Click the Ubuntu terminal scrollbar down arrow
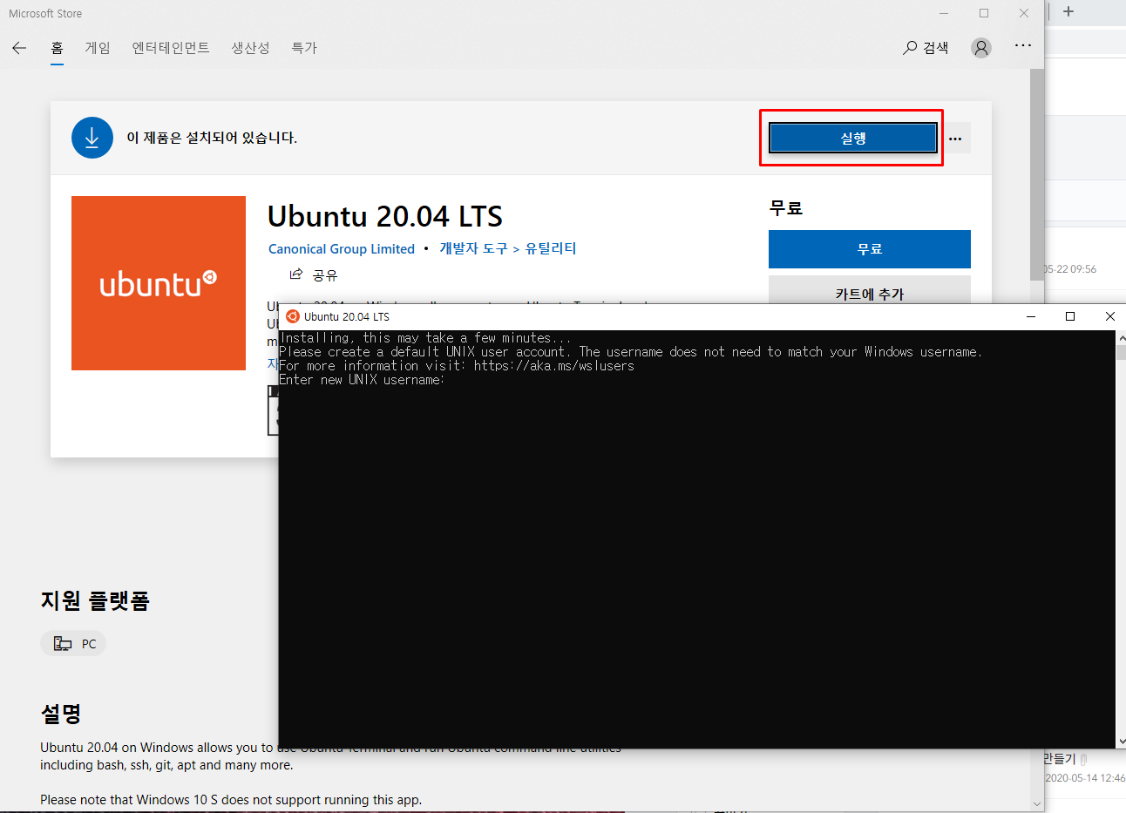 1121,741
